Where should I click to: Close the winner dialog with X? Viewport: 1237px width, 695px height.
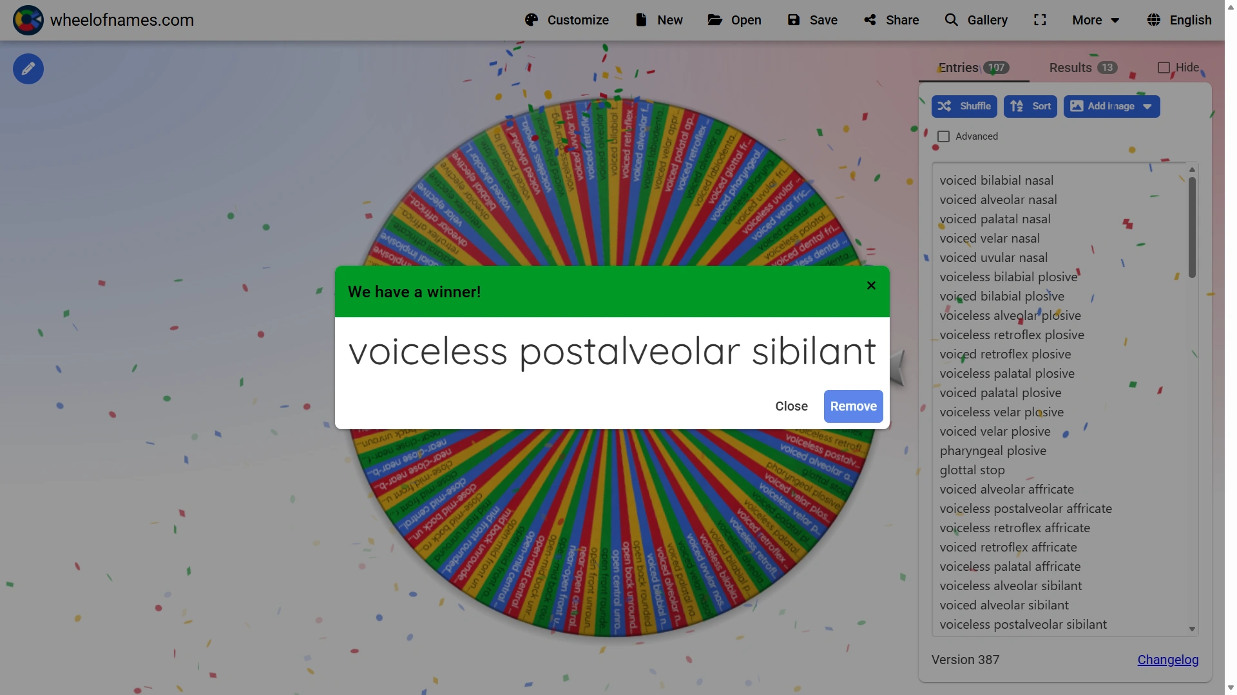[x=871, y=286]
